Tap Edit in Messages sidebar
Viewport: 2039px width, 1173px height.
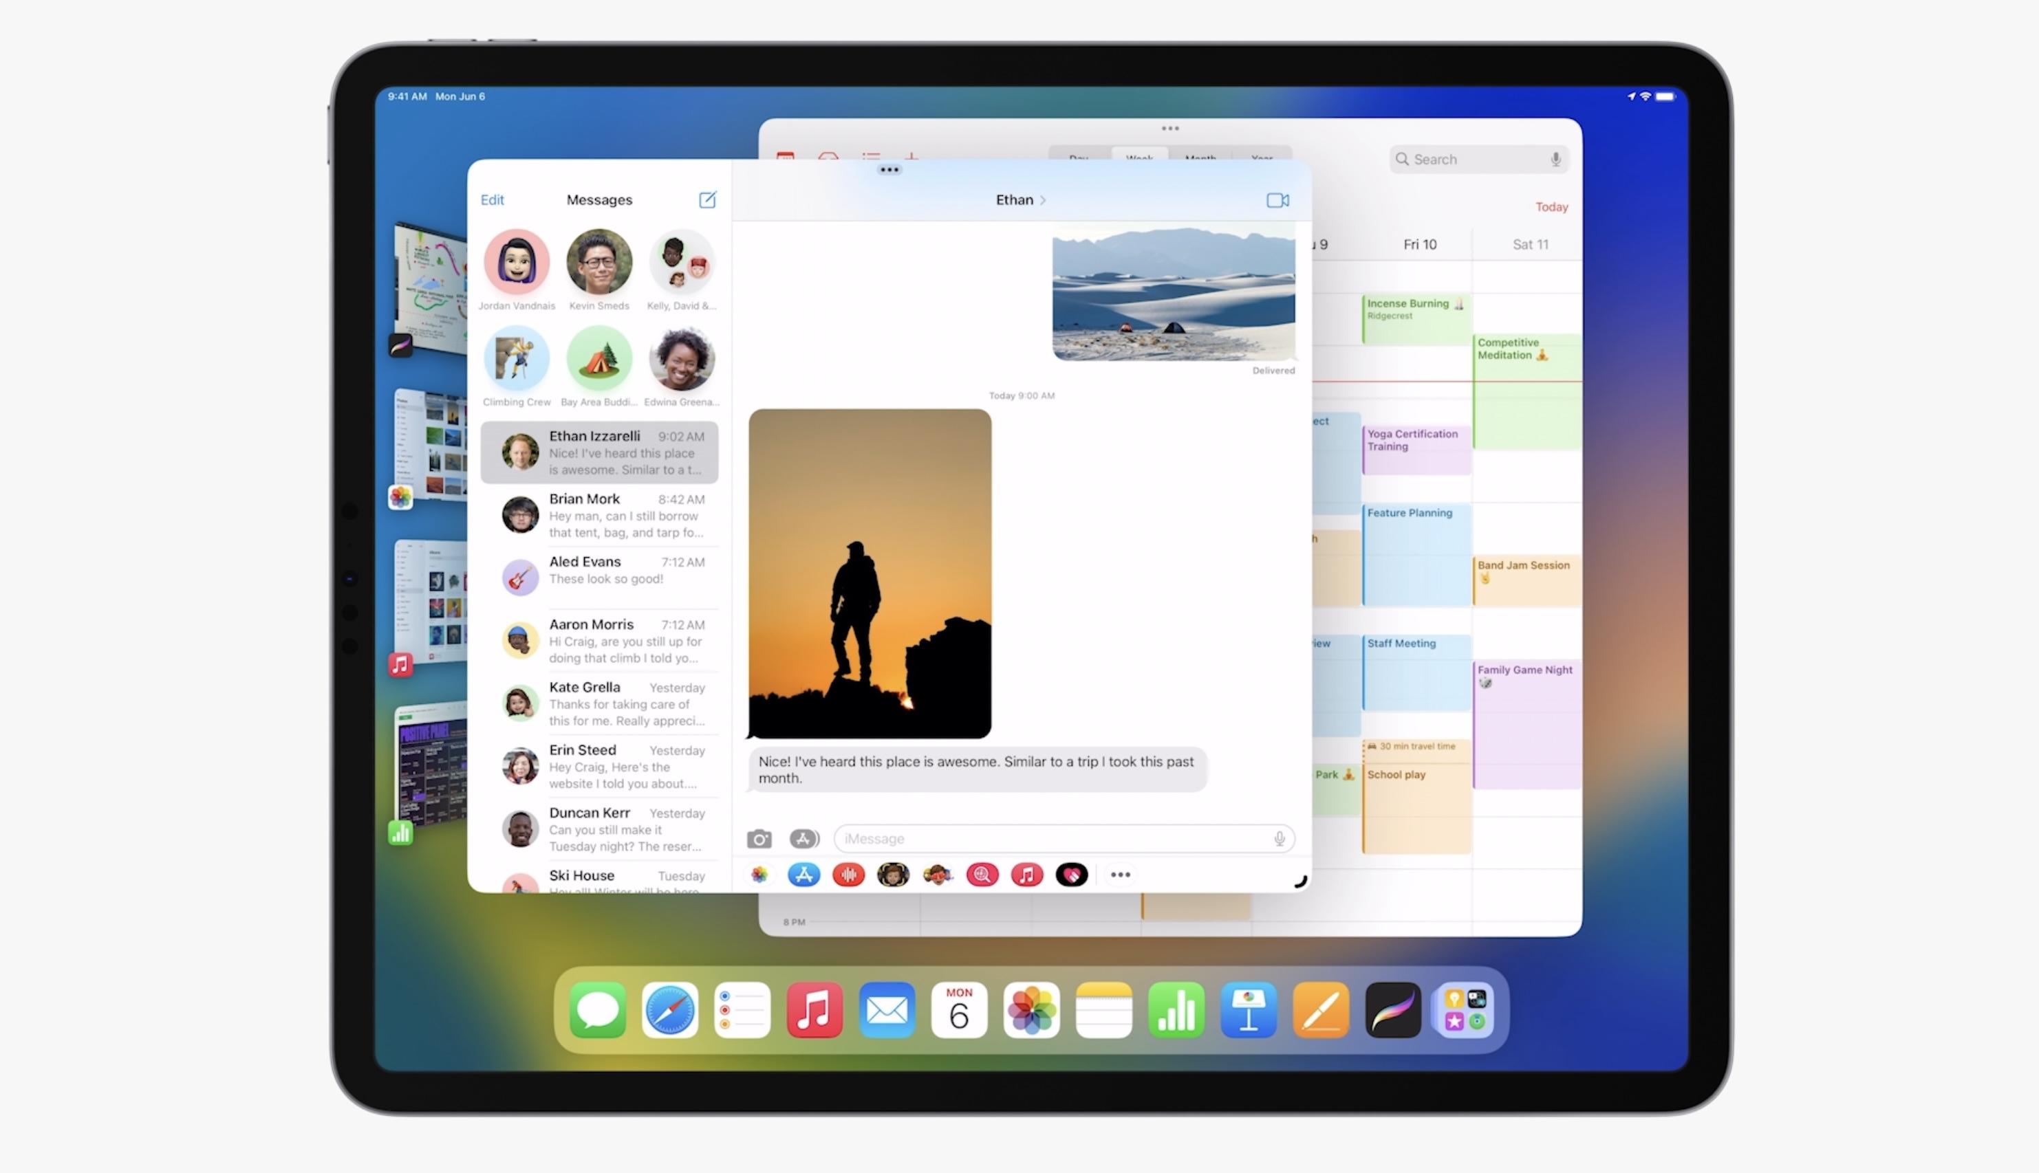coord(492,200)
